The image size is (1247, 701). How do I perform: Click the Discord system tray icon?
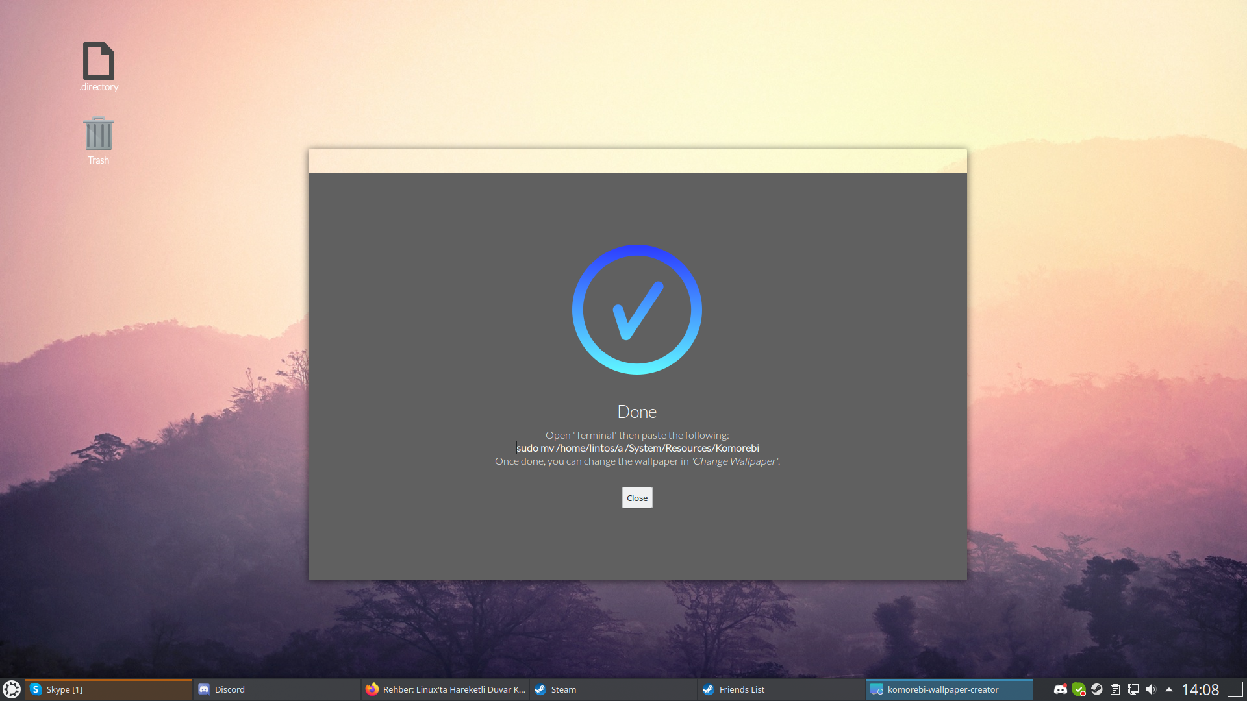[1061, 689]
